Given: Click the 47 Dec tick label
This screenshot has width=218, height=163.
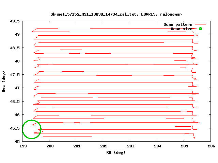Looking at the screenshot, I should [x=17, y=88].
